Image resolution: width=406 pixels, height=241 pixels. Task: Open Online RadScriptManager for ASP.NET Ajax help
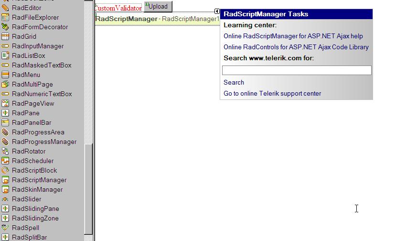click(293, 36)
